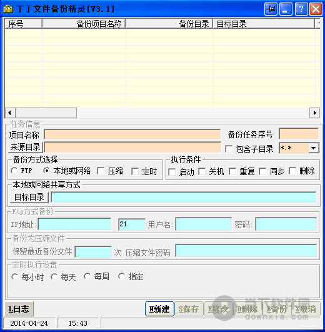325x332 pixels.
Task: Click the 来源目录 browse button
Action: coord(26,147)
